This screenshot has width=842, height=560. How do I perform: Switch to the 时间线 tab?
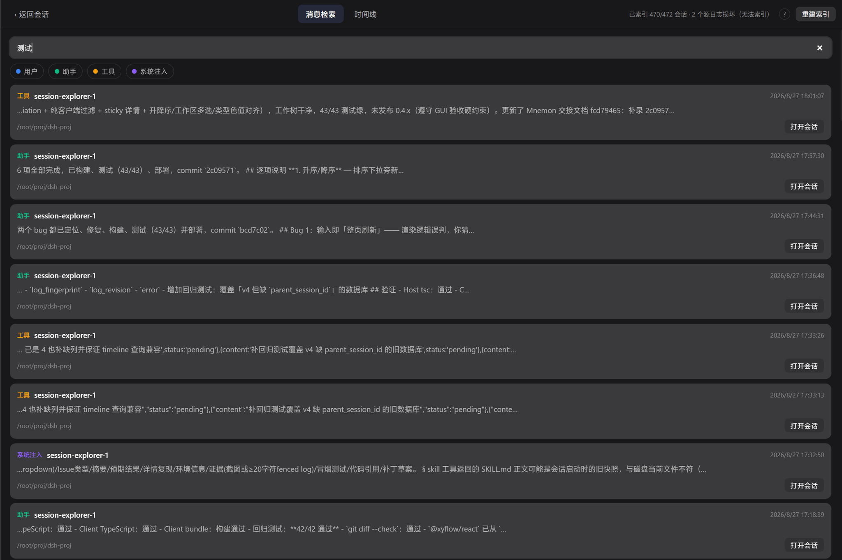pyautogui.click(x=365, y=14)
